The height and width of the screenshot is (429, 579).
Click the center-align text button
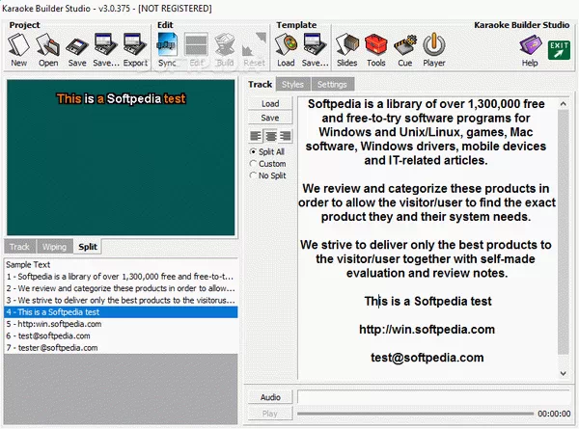270,136
